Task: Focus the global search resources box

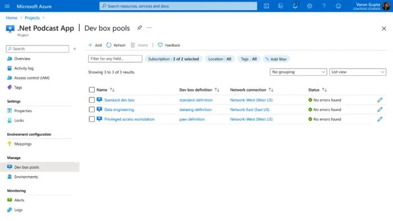Action: [178, 6]
